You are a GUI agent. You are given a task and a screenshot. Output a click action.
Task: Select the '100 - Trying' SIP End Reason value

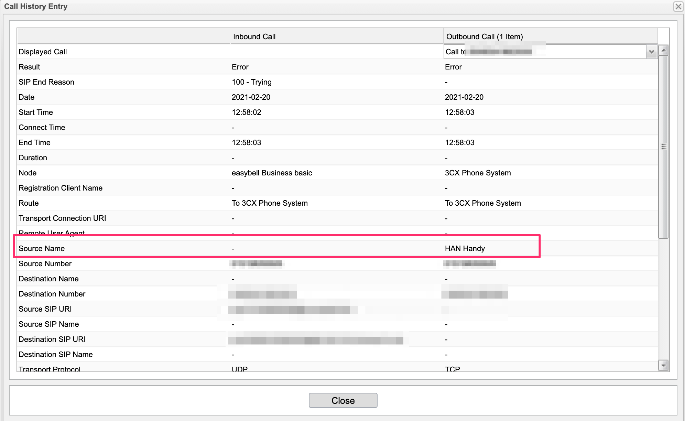pos(252,82)
